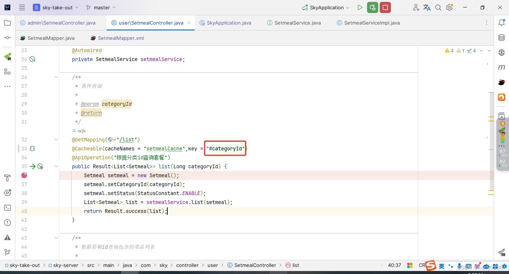Open the Problems tool window
The height and width of the screenshot is (274, 509).
pyautogui.click(x=7, y=222)
